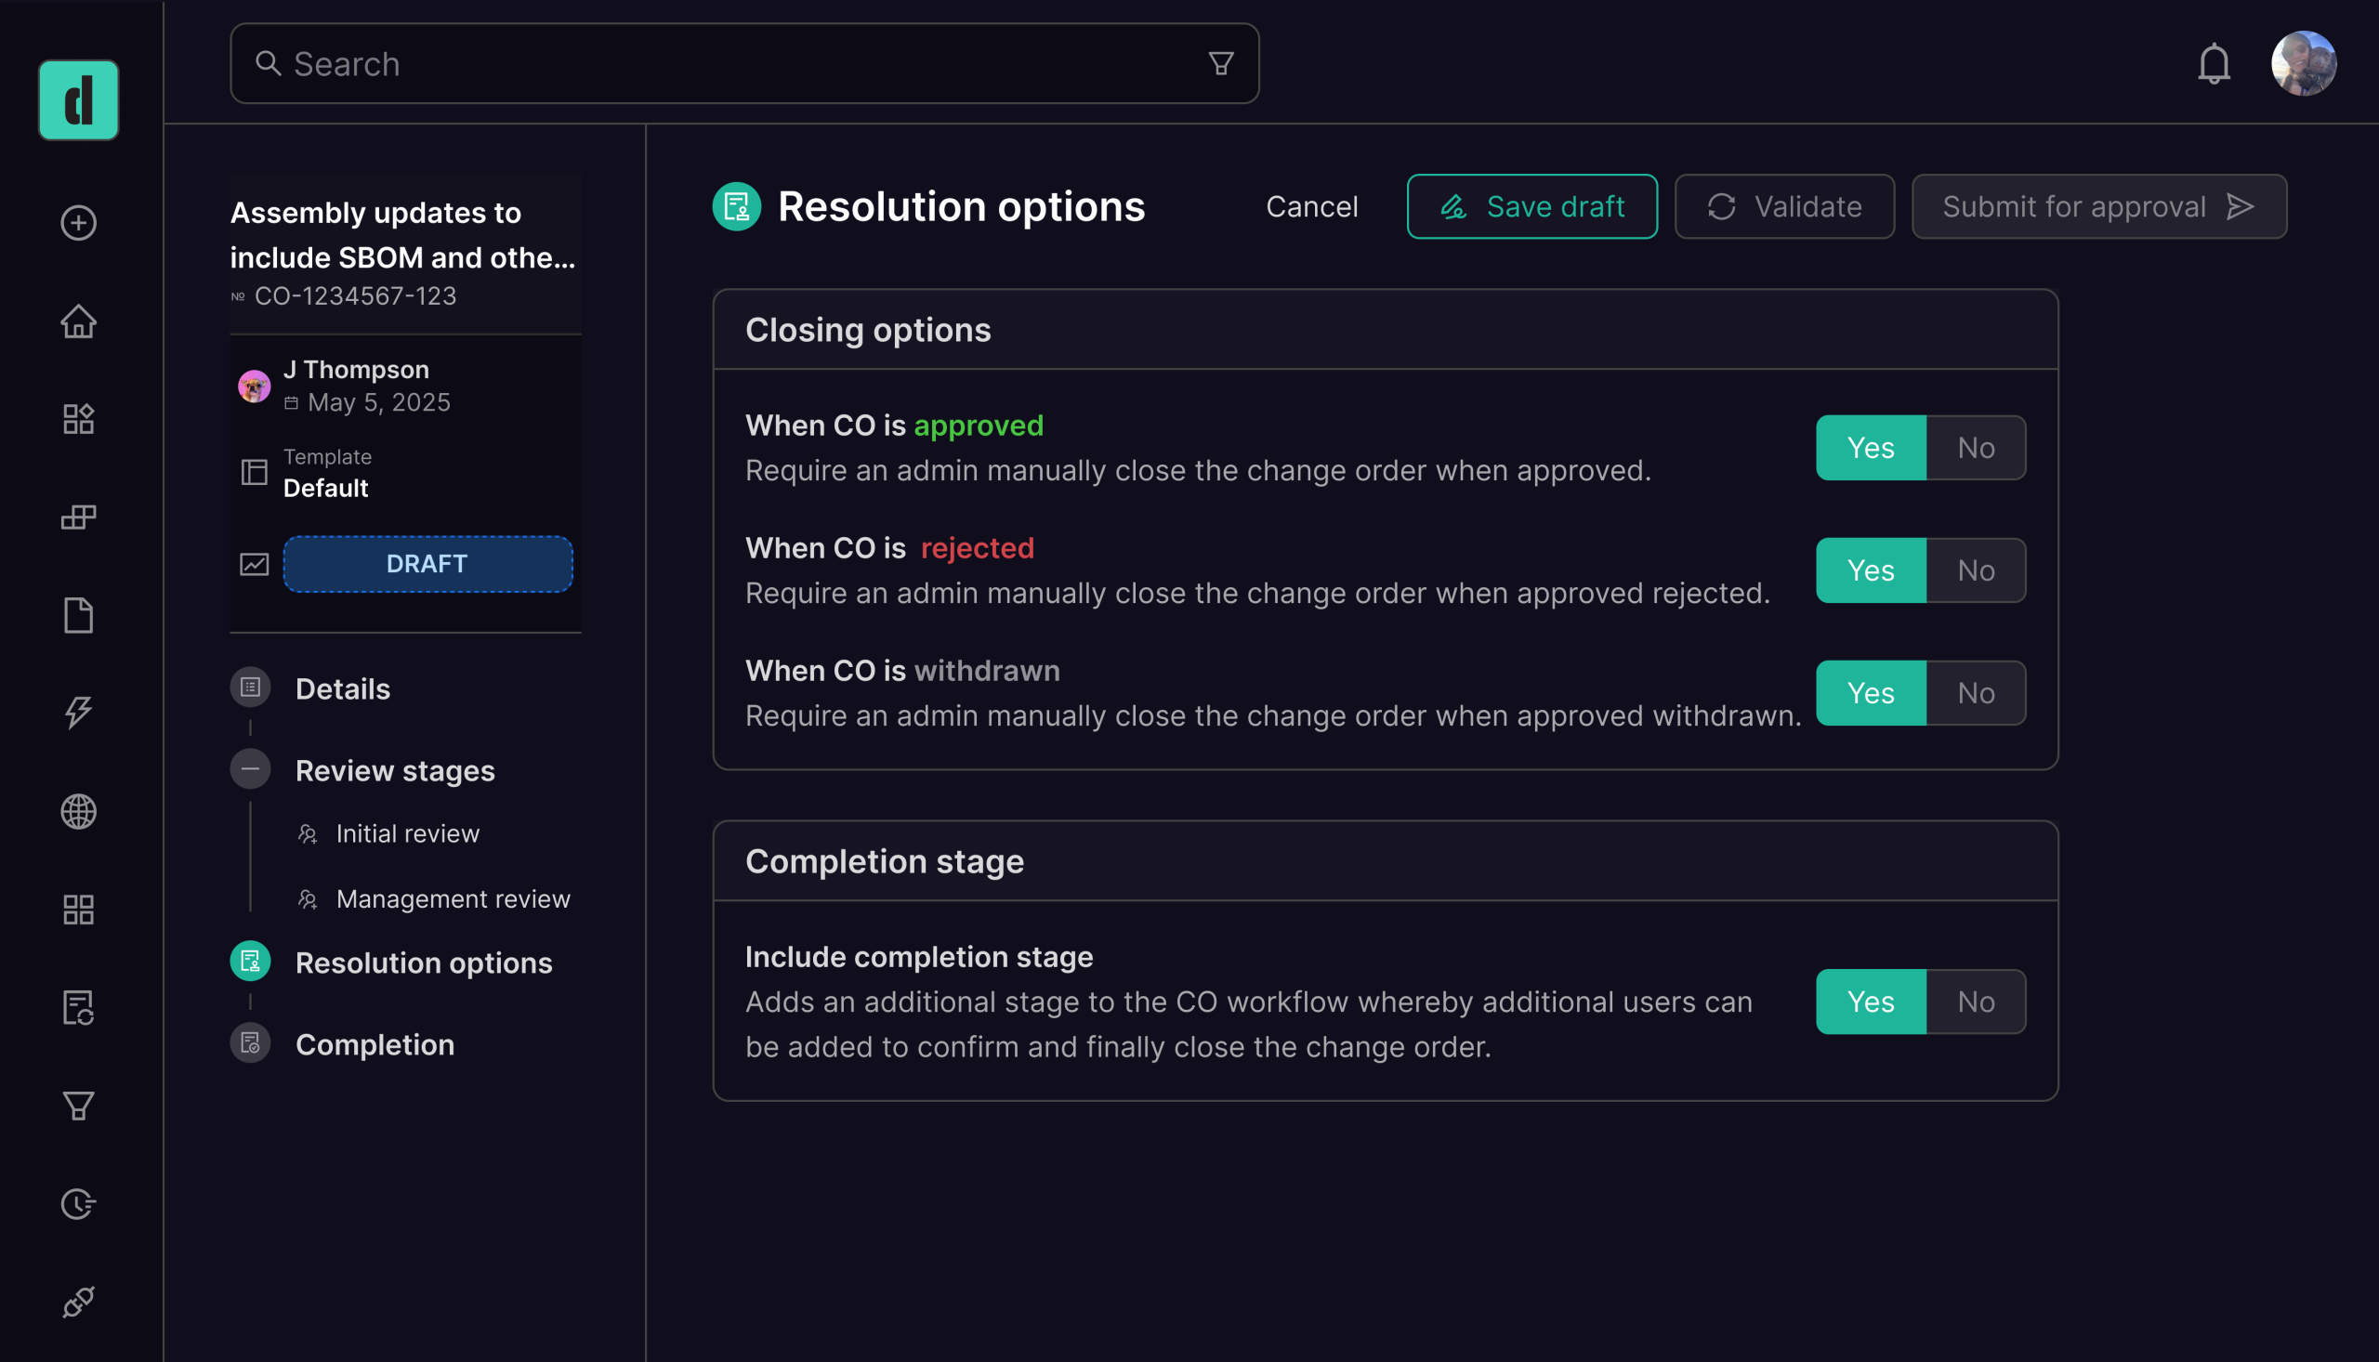Set rejected CO closing option to No
This screenshot has height=1362, width=2379.
(x=1975, y=570)
